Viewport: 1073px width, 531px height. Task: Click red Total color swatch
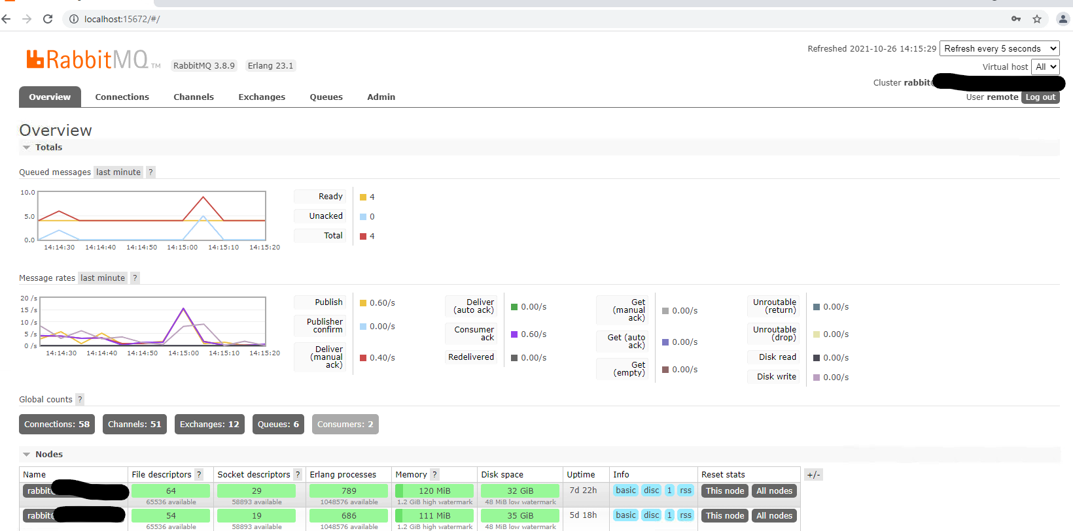[363, 236]
